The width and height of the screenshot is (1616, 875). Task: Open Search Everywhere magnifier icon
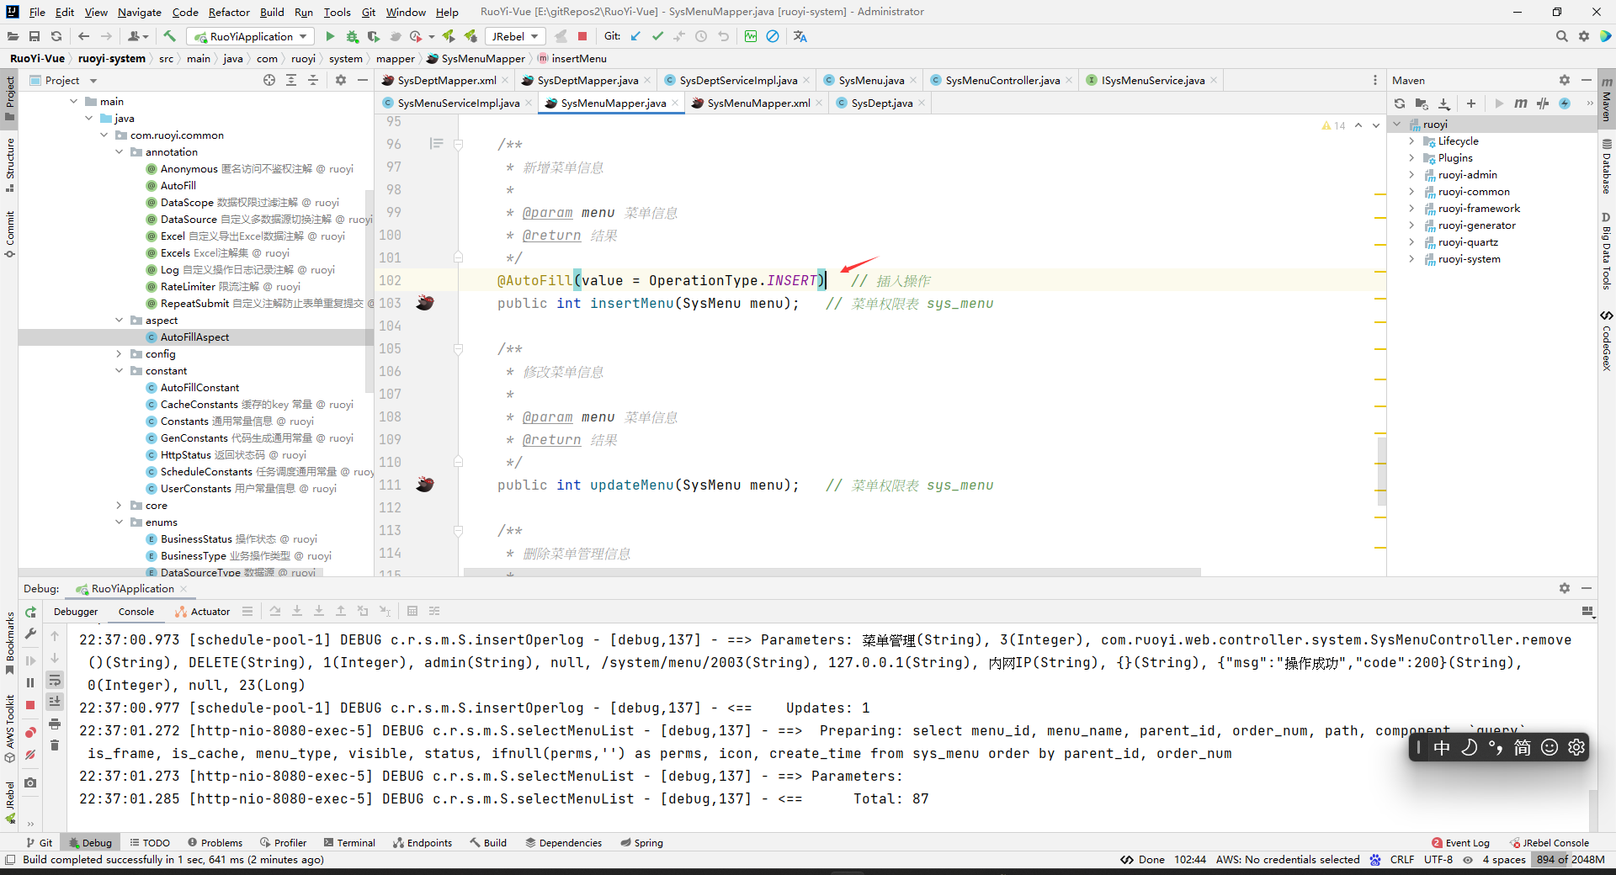click(1562, 36)
